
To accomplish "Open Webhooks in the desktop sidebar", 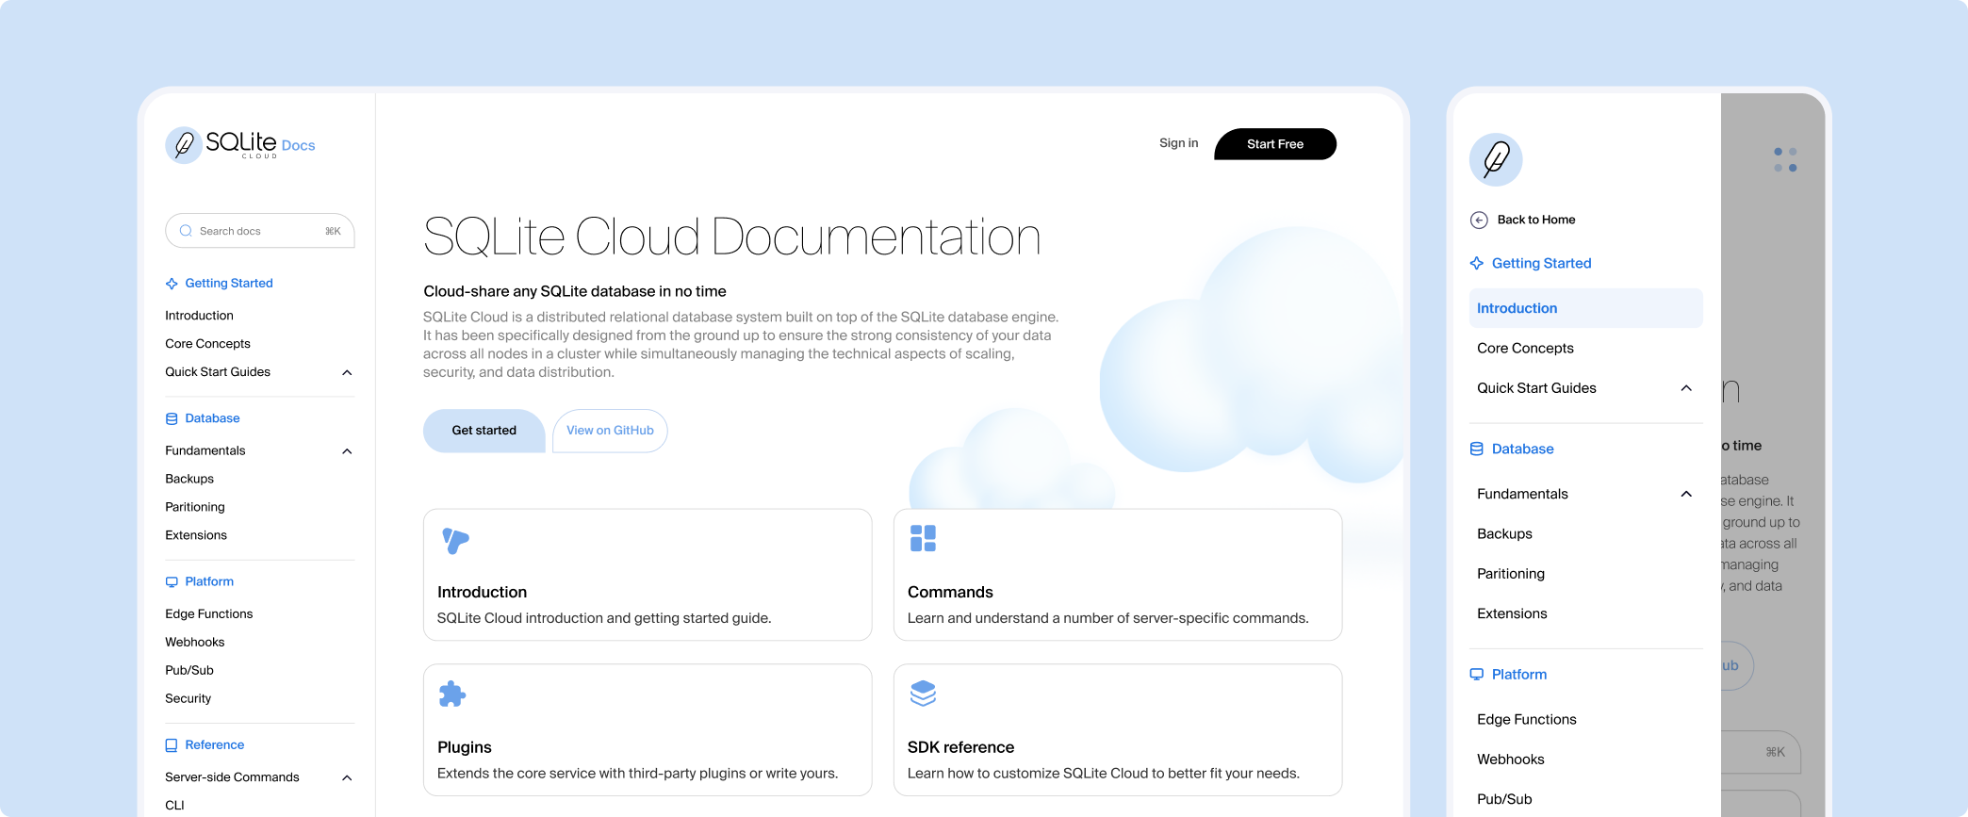I will point(195,642).
